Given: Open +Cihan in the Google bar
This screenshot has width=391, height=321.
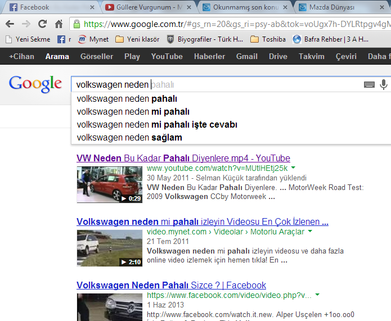Looking at the screenshot, I should 21,56.
